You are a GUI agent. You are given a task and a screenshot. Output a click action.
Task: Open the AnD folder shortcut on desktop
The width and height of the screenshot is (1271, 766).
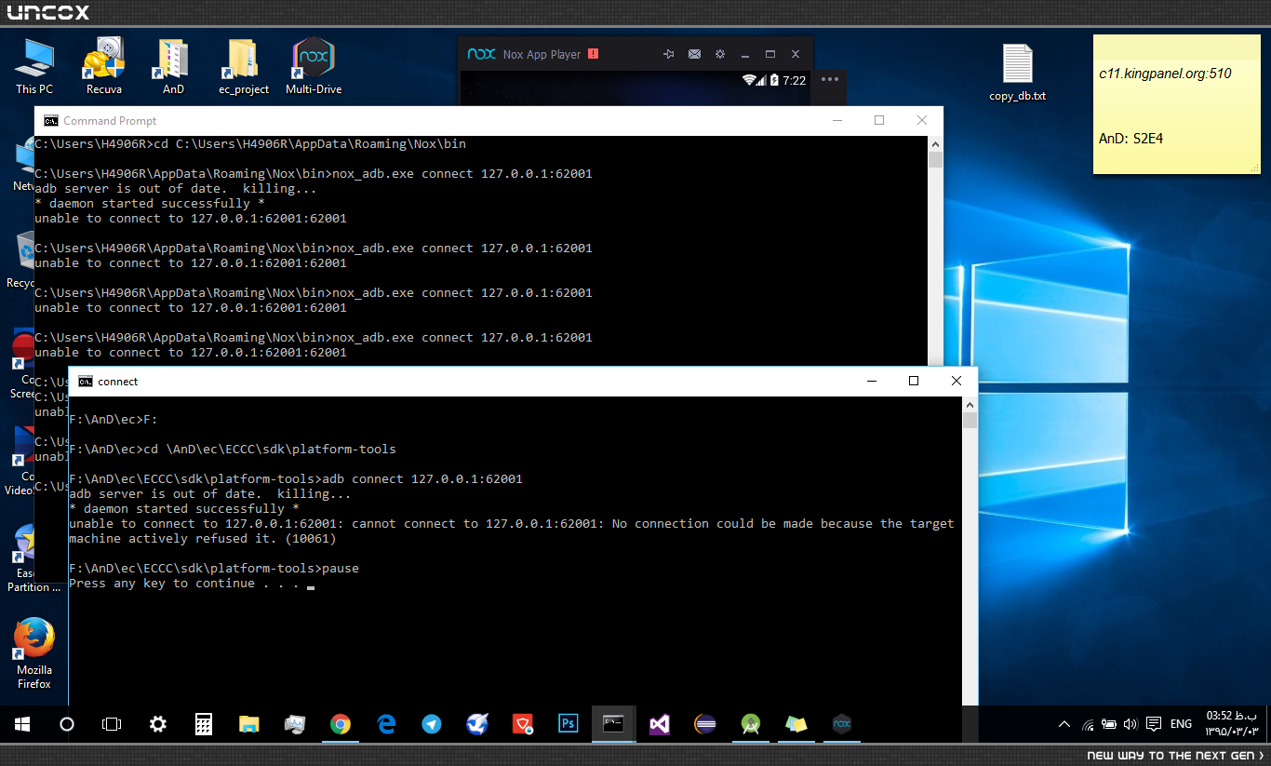173,67
